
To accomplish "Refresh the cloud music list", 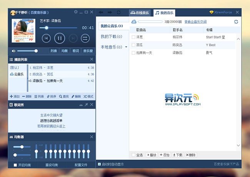I will [x=236, y=22].
